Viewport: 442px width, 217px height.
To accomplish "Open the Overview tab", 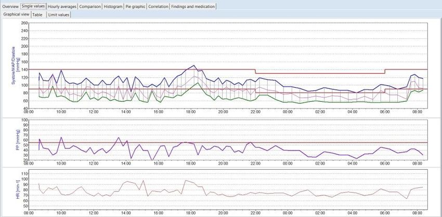I will [x=10, y=6].
